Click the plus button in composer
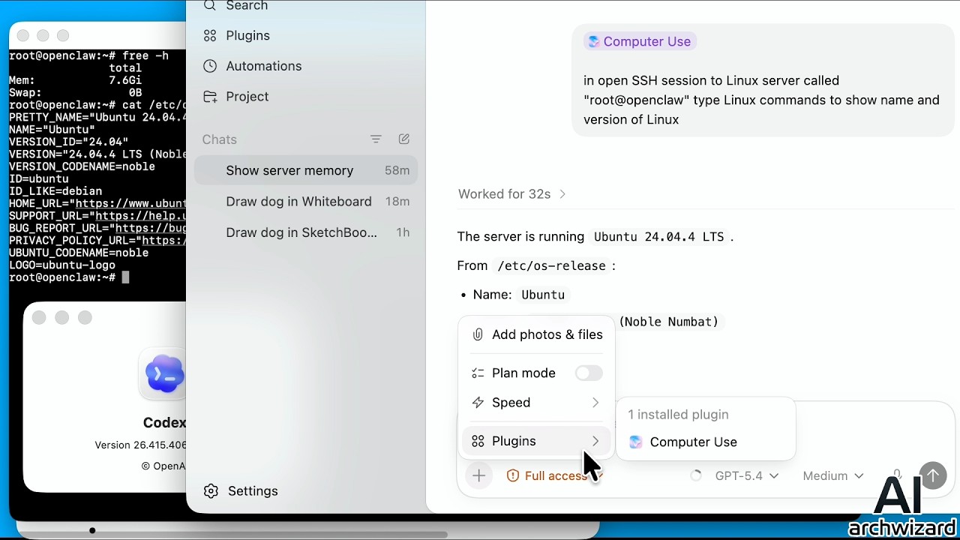The height and width of the screenshot is (540, 960). pyautogui.click(x=478, y=475)
